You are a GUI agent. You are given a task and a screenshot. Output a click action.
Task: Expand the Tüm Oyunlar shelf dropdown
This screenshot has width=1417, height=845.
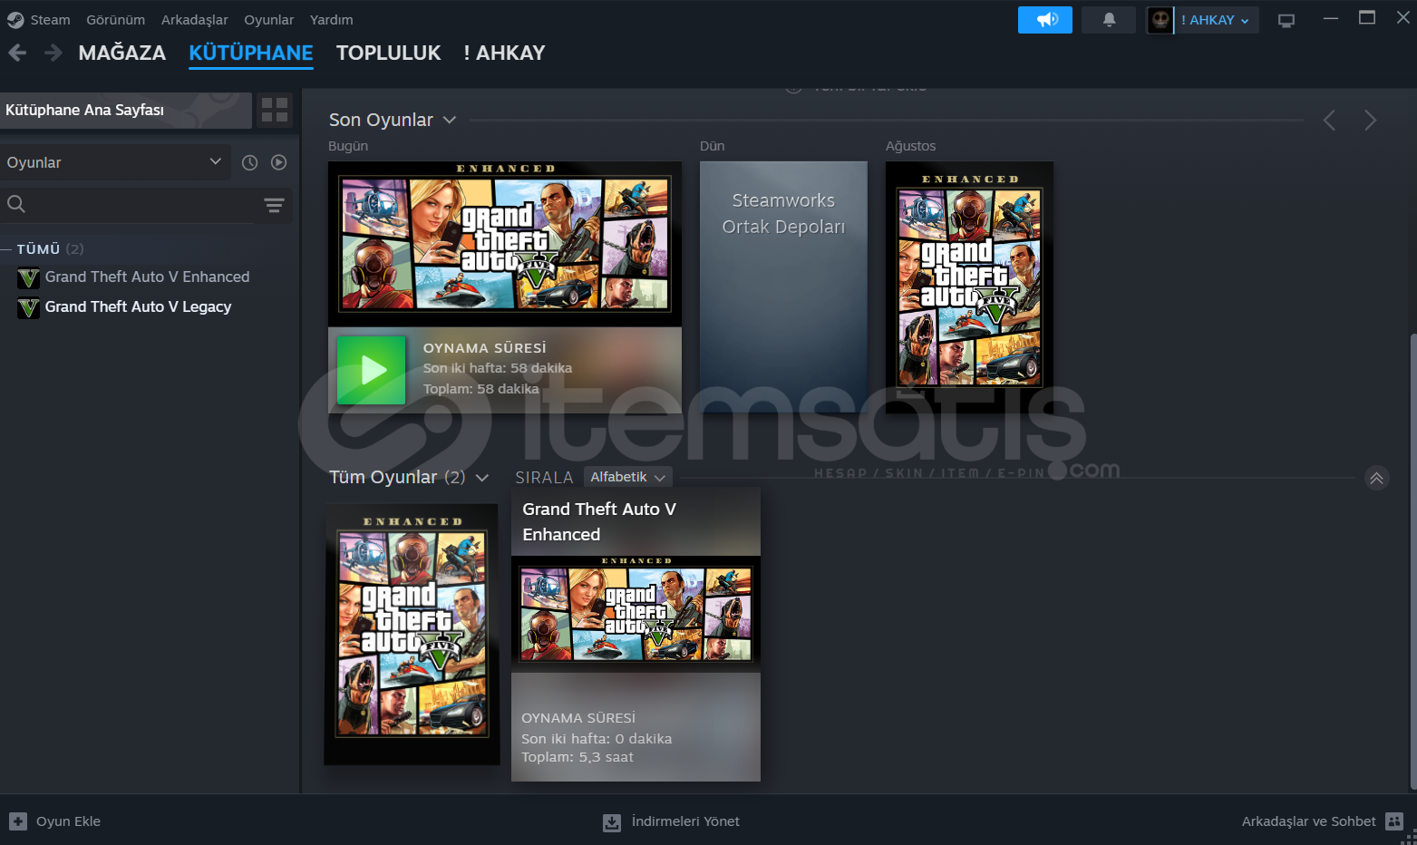pyautogui.click(x=481, y=478)
